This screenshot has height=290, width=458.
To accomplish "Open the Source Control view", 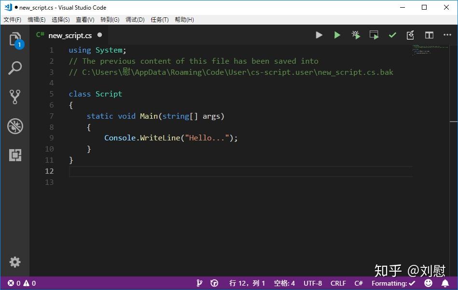I will pyautogui.click(x=15, y=97).
